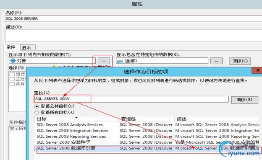Image resolution: width=262 pixels, height=160 pixels.
Task: Close the 选择作为目标的项 dialog
Action: [x=258, y=70]
